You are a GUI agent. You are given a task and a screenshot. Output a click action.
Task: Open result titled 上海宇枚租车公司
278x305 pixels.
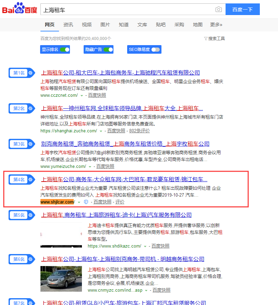pos(125,144)
